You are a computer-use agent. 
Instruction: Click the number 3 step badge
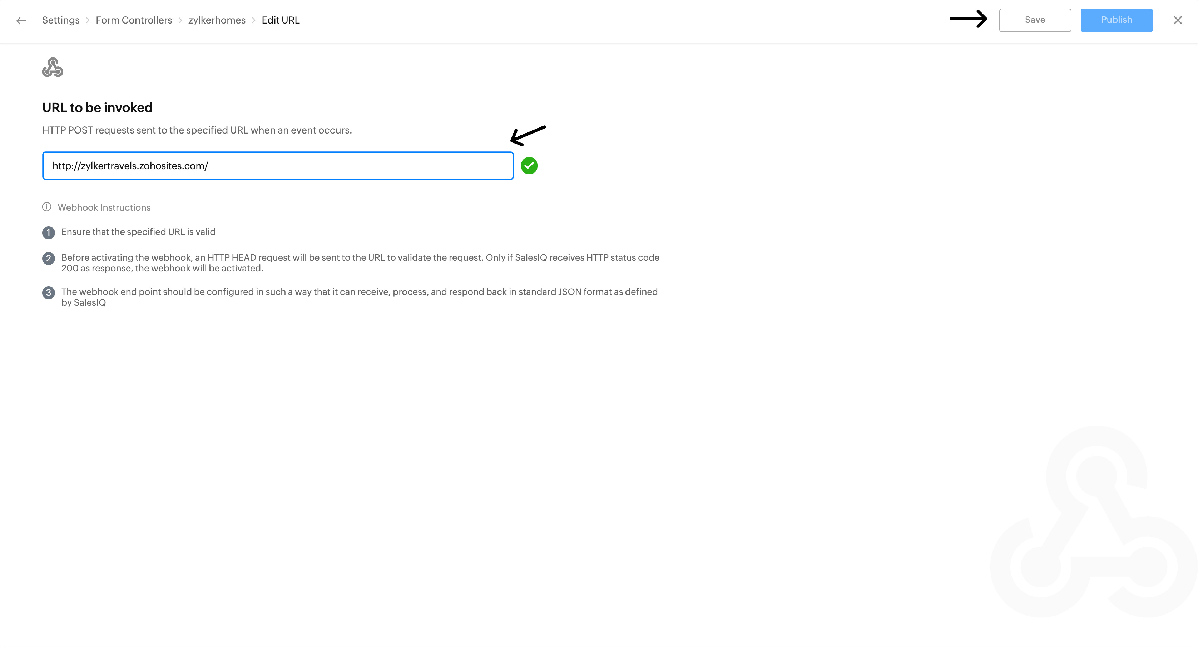48,292
